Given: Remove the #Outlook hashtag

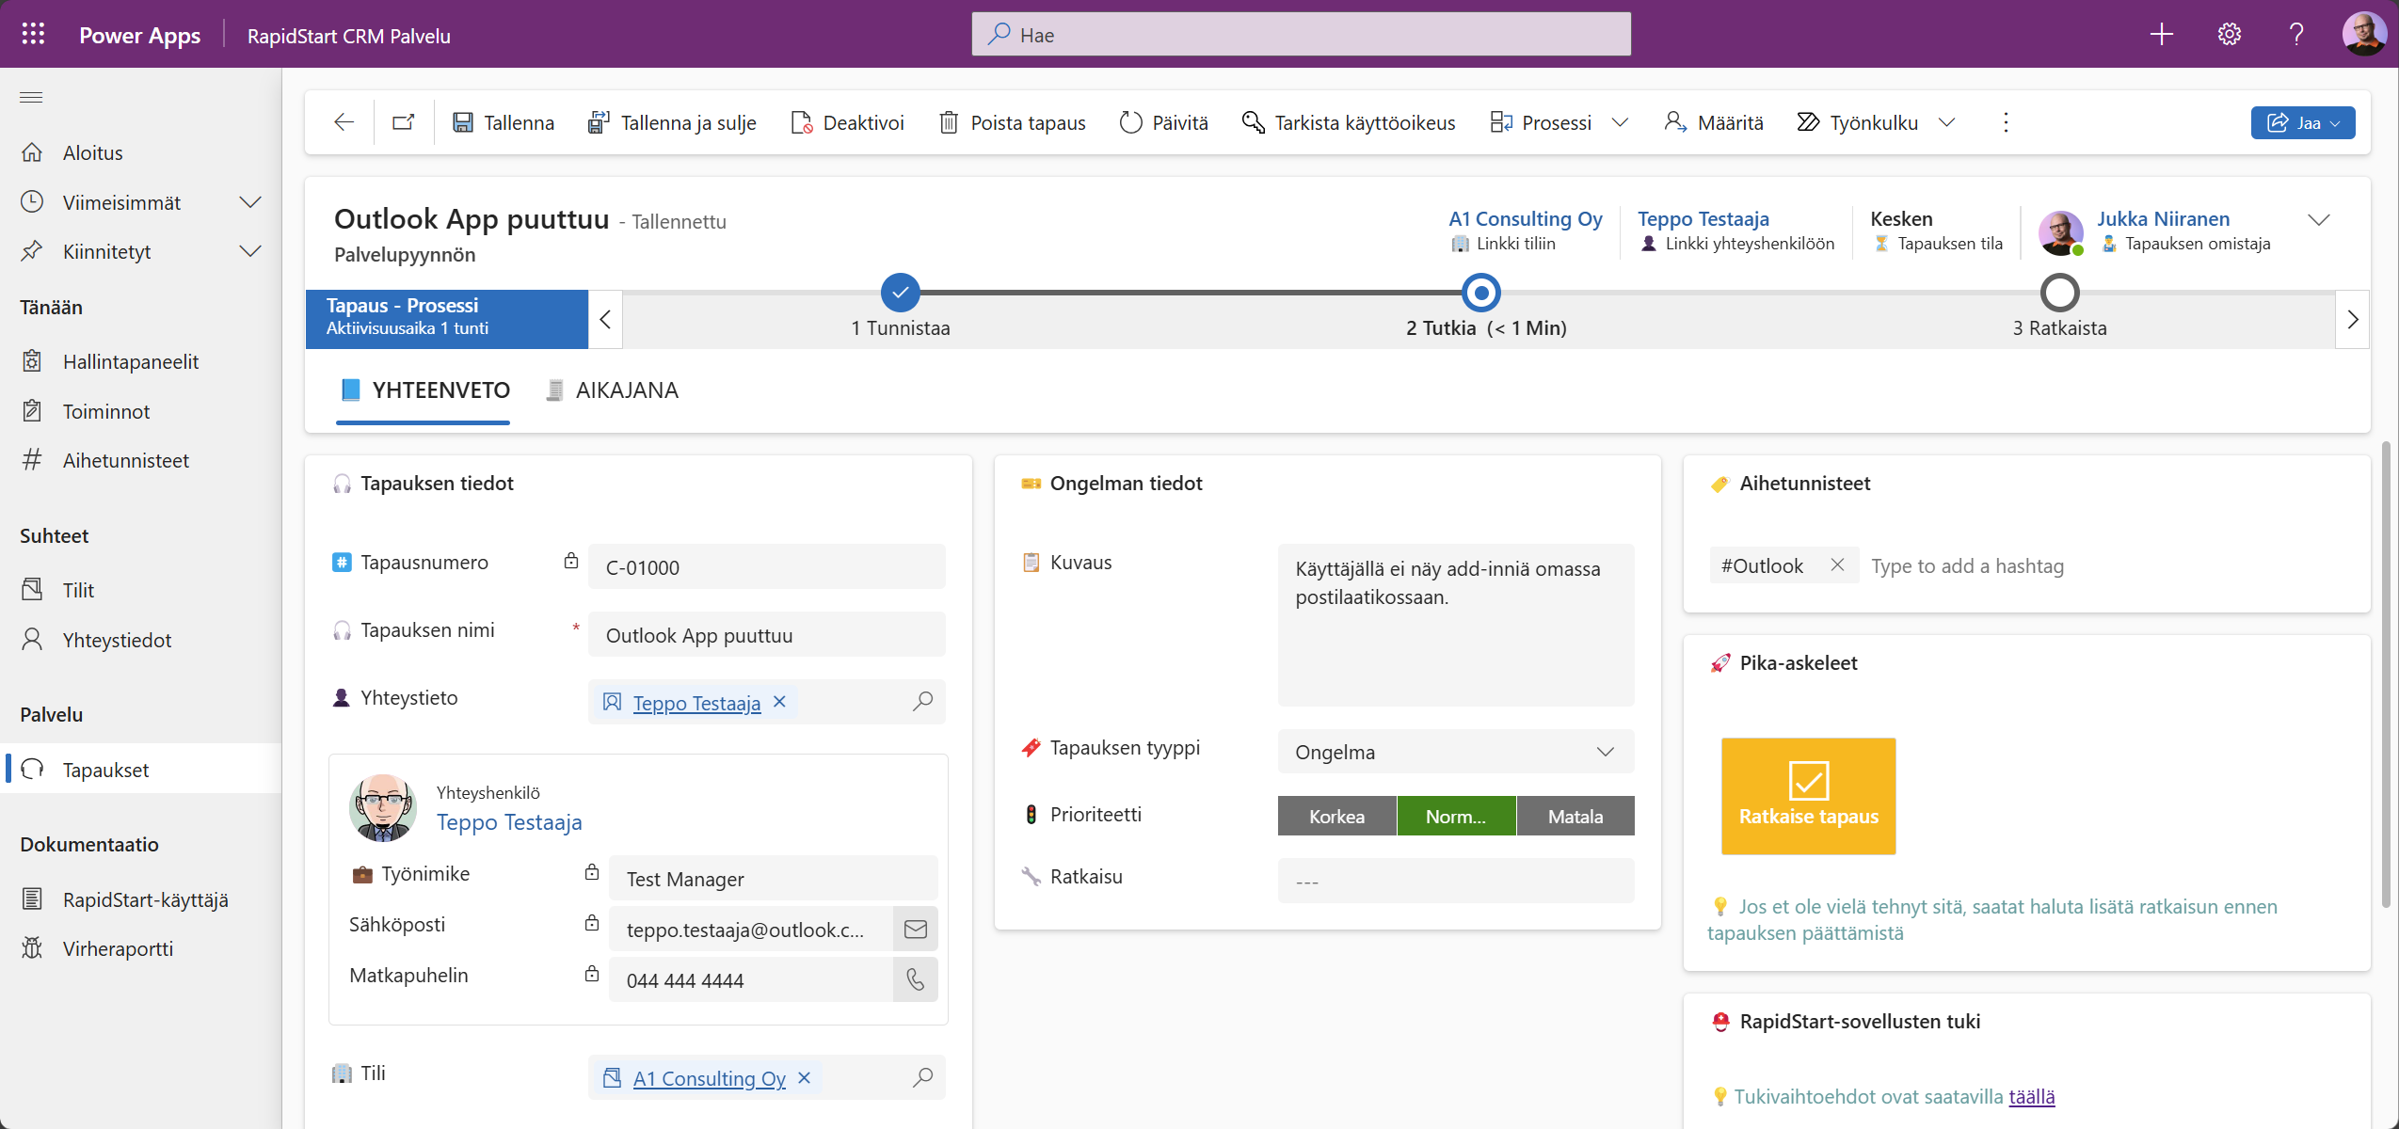Looking at the screenshot, I should click(1838, 564).
